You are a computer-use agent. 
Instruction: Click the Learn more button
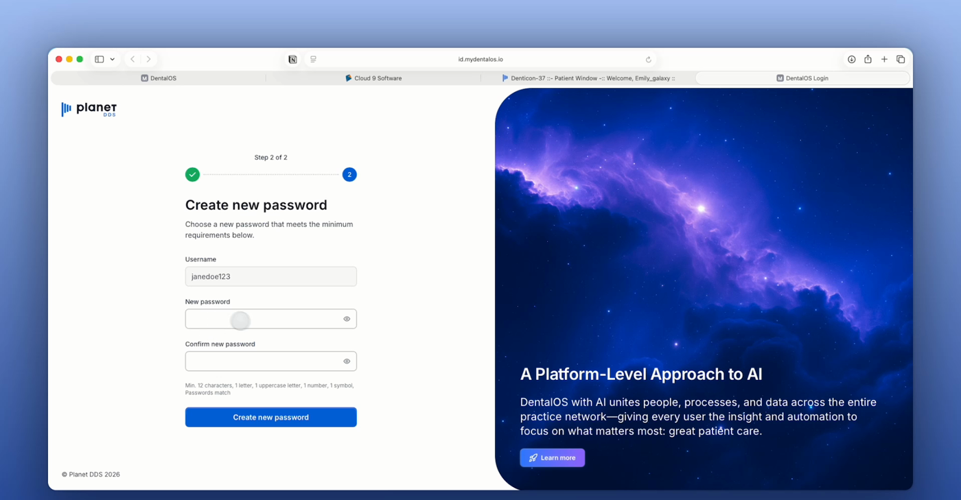(553, 458)
